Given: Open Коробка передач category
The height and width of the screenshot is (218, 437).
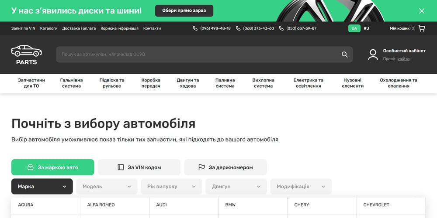Looking at the screenshot, I should pyautogui.click(x=151, y=83).
